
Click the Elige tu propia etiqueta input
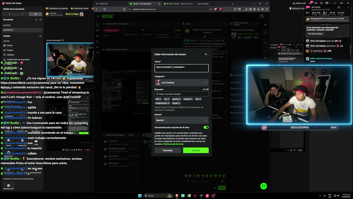click(181, 94)
